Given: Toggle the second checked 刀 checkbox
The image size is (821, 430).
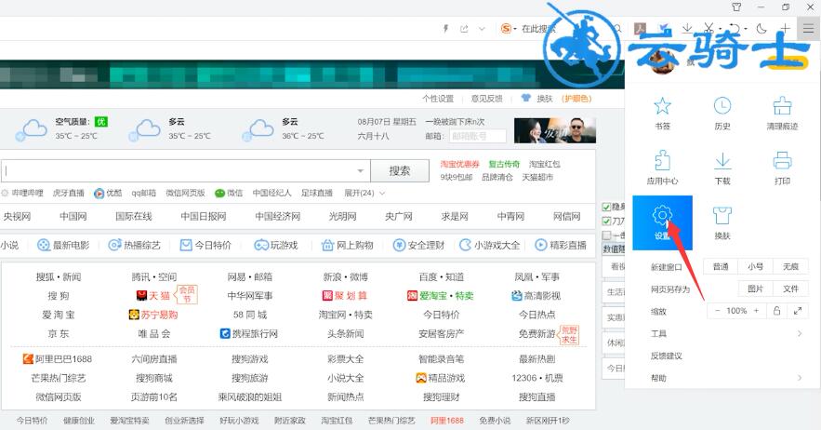Looking at the screenshot, I should (x=606, y=221).
